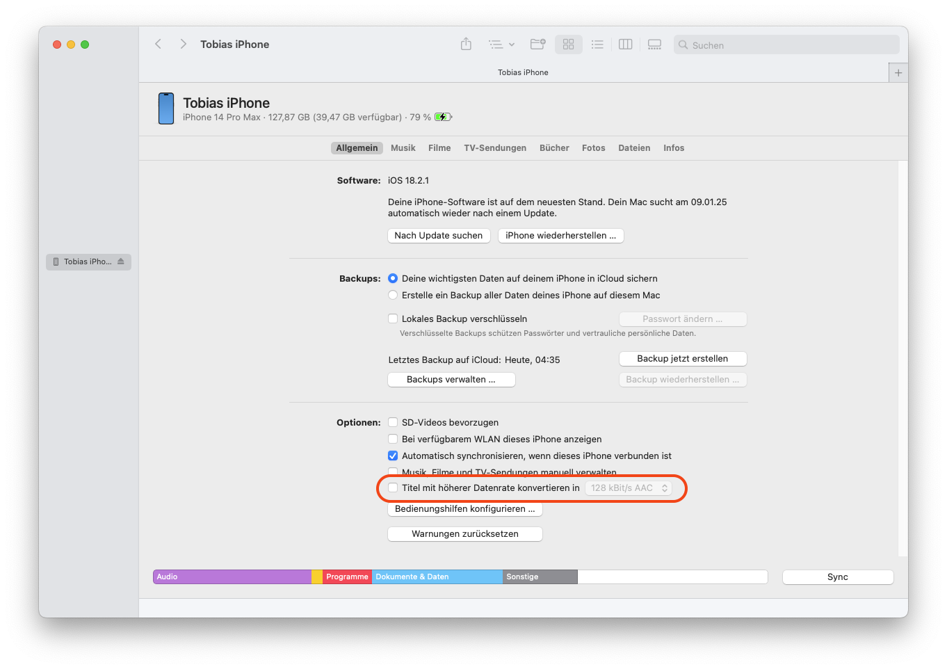Enable Titel mit höherer Datenrate konvertieren checkbox

click(393, 487)
